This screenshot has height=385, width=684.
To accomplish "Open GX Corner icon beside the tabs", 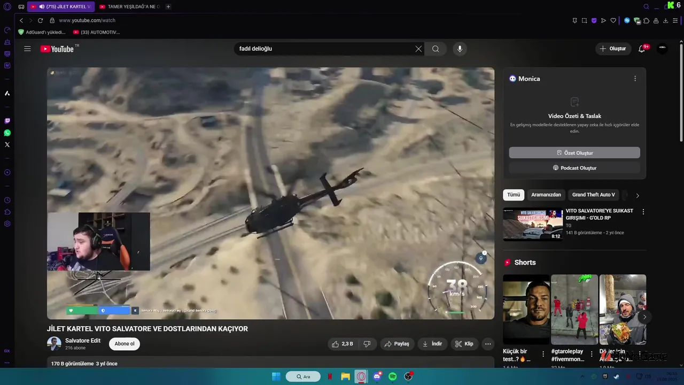I will pos(21,6).
